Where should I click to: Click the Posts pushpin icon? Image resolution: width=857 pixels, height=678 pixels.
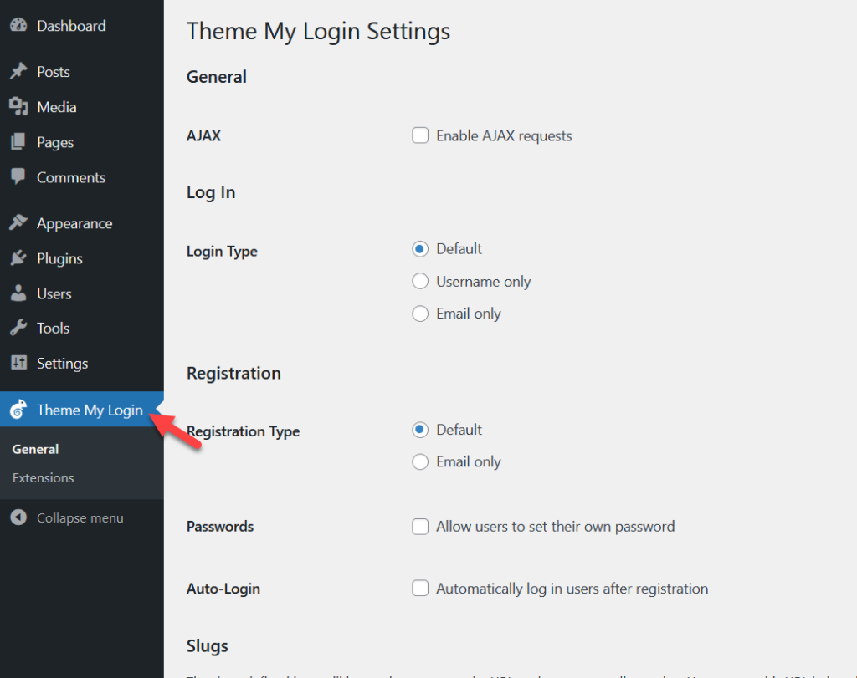[18, 71]
